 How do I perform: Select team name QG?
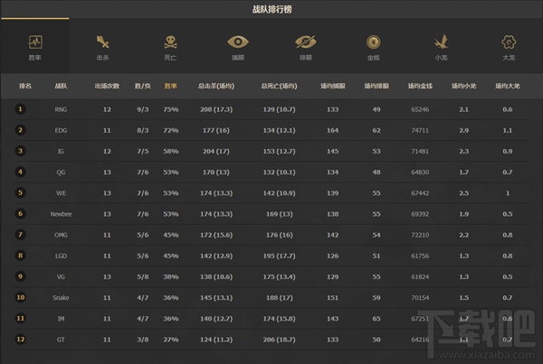click(61, 173)
